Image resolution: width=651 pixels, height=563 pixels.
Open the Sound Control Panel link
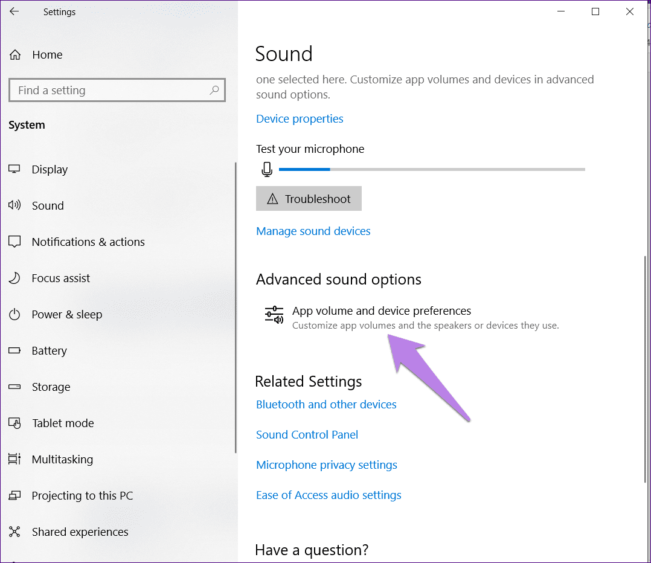307,435
